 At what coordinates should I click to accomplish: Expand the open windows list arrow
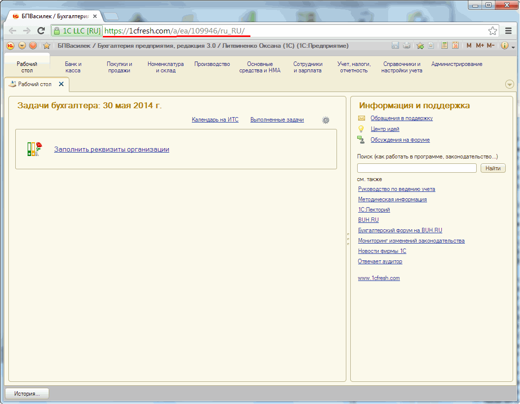(510, 84)
